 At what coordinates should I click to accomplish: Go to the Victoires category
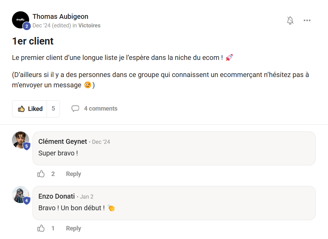89,25
